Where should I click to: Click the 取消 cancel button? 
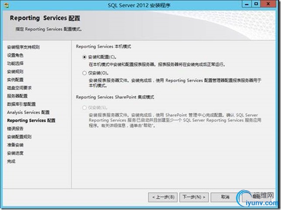pos(225,197)
